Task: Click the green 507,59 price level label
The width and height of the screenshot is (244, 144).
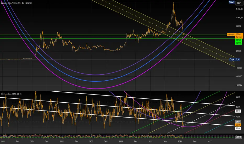Action: point(239,43)
